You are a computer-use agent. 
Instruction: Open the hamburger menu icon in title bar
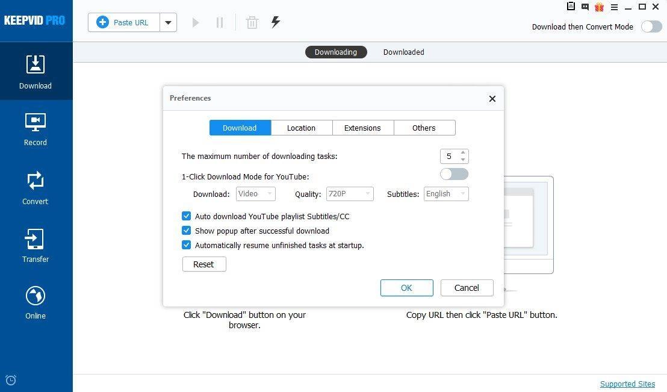click(614, 7)
